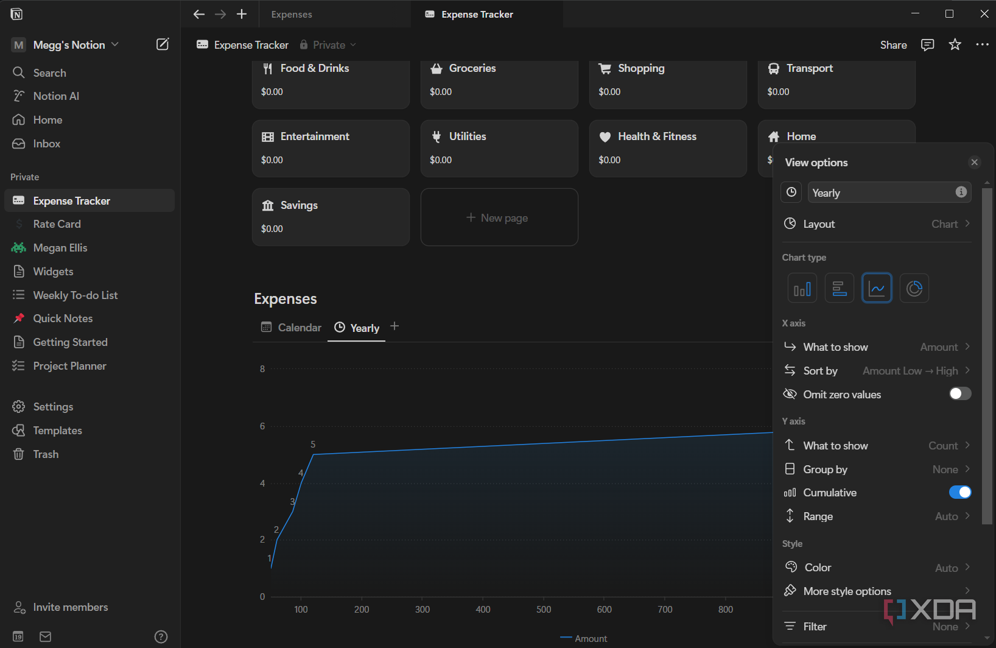
Task: Expand More style options
Action: point(877,591)
